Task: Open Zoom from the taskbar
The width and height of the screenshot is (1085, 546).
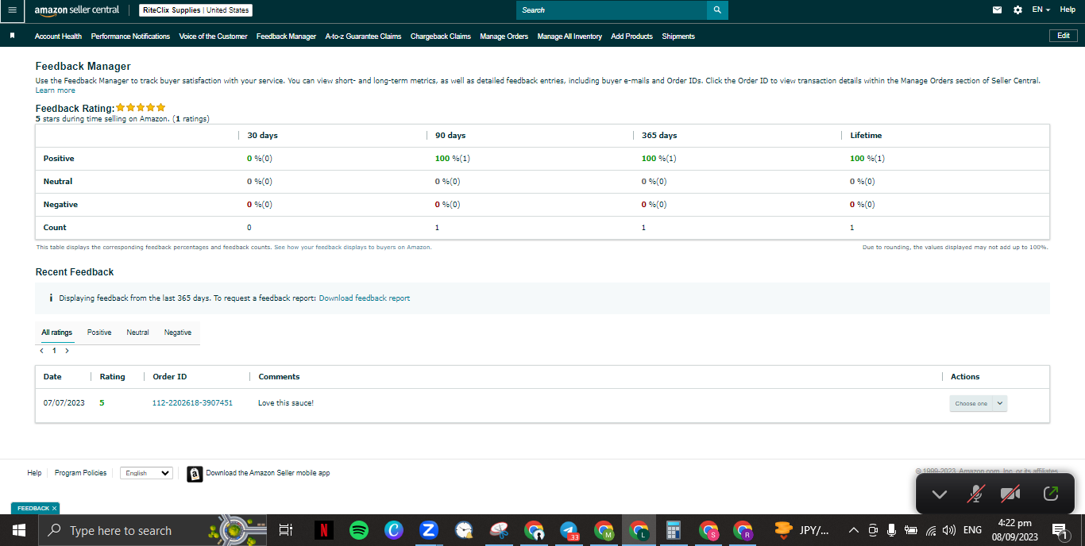Action: click(429, 530)
